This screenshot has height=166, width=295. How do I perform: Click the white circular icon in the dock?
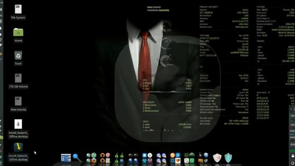150,155
